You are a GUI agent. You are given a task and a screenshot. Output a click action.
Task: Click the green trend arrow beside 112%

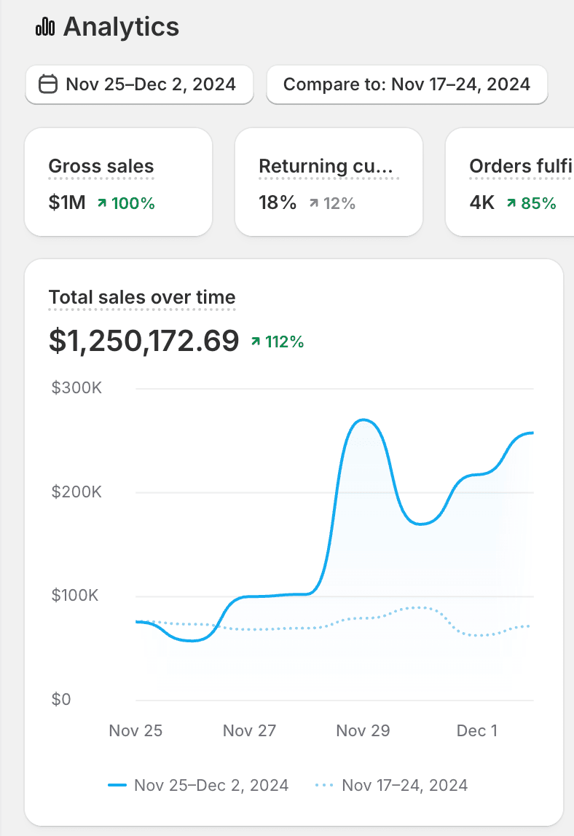click(x=256, y=341)
